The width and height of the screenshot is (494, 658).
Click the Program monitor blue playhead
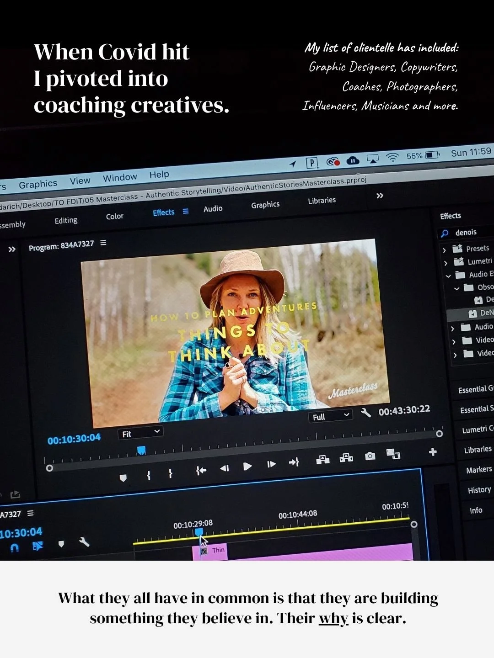point(141,451)
